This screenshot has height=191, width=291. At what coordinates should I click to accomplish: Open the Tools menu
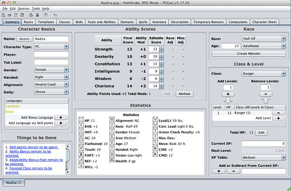click(36, 9)
